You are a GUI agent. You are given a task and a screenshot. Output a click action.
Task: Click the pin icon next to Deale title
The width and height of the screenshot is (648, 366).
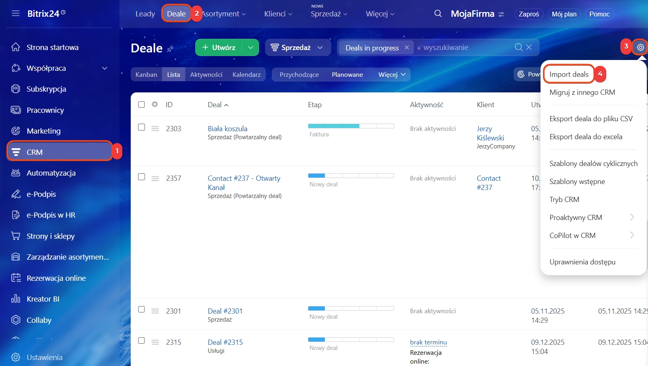(170, 49)
